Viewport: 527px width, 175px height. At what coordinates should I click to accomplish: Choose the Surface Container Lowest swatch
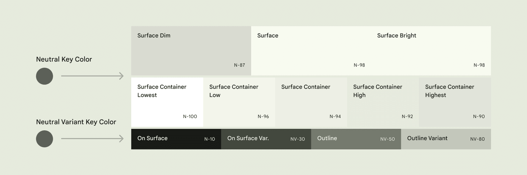(x=167, y=102)
